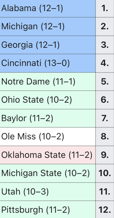Viewport: 114px width, 218px height.
Task: Select the rank number 7. cell
Action: (x=105, y=118)
